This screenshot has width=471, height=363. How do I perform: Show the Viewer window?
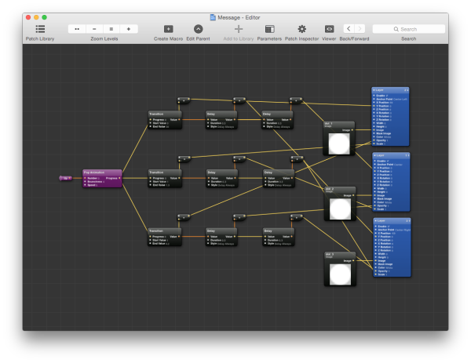click(329, 29)
